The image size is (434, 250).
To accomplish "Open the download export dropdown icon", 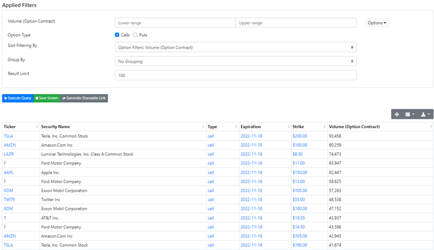I will click(425, 114).
